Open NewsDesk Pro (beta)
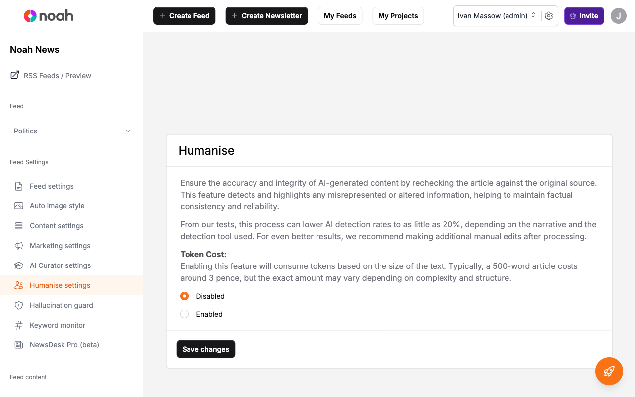 tap(64, 345)
